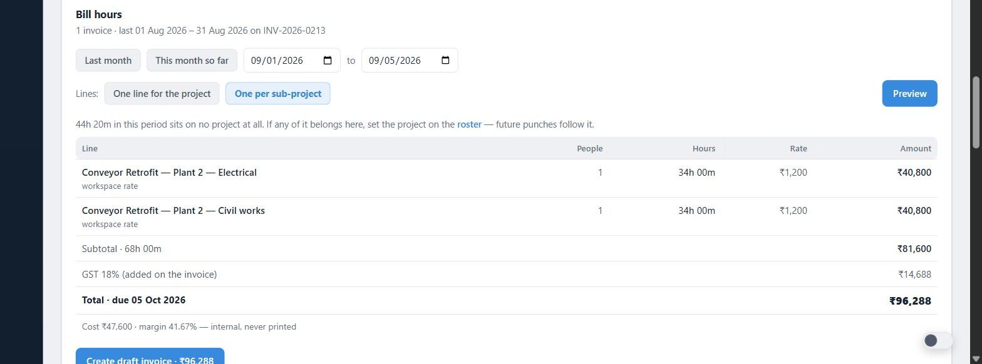This screenshot has height=364, width=982.
Task: Select the 'One line for the project' option
Action: click(x=162, y=94)
